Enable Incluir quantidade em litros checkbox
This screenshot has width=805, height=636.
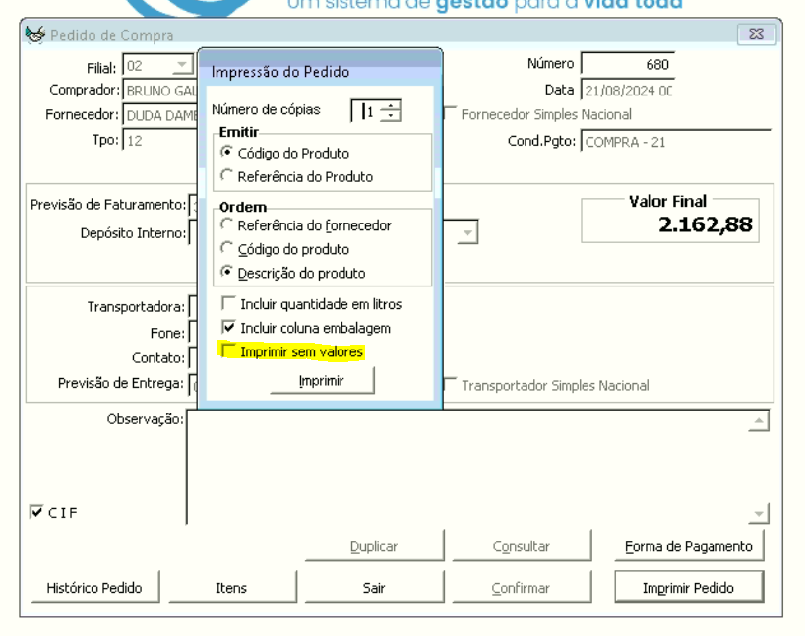(x=229, y=304)
